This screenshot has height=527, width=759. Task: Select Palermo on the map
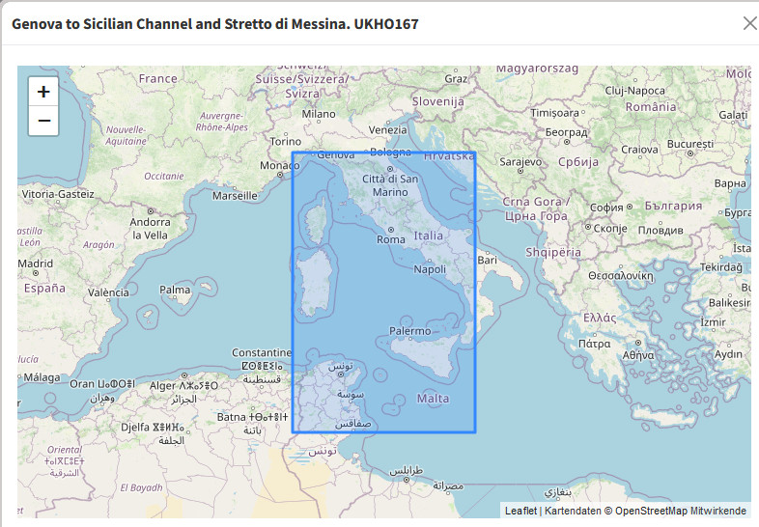pos(409,331)
